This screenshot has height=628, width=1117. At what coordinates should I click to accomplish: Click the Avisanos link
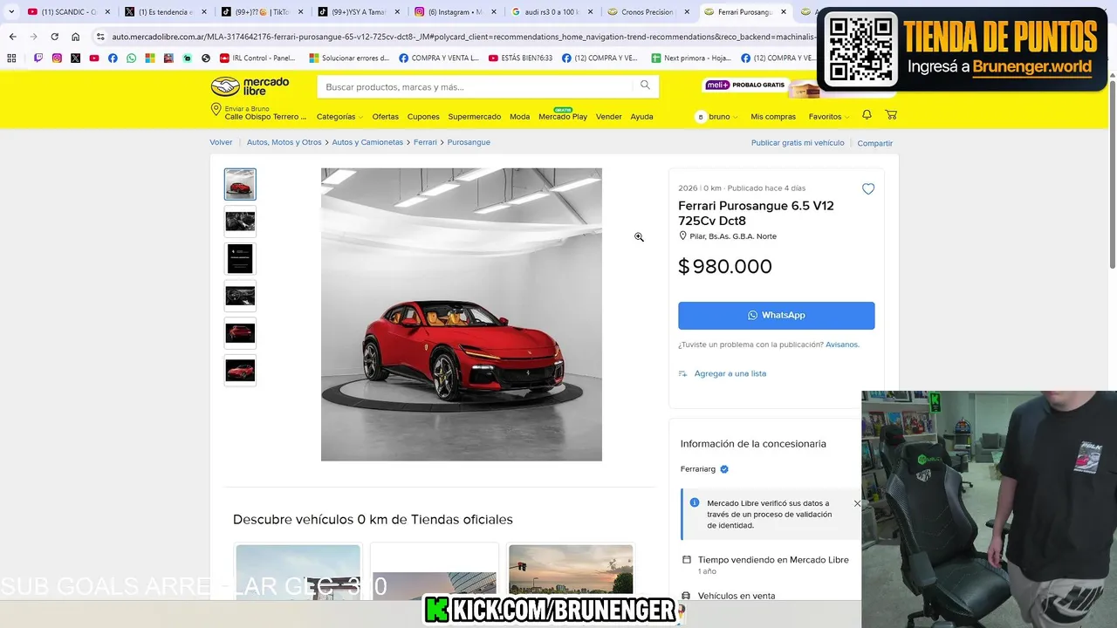pyautogui.click(x=842, y=345)
